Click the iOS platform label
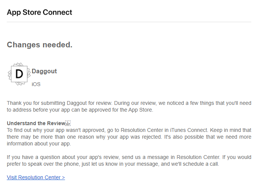The image size is (263, 186). click(36, 84)
